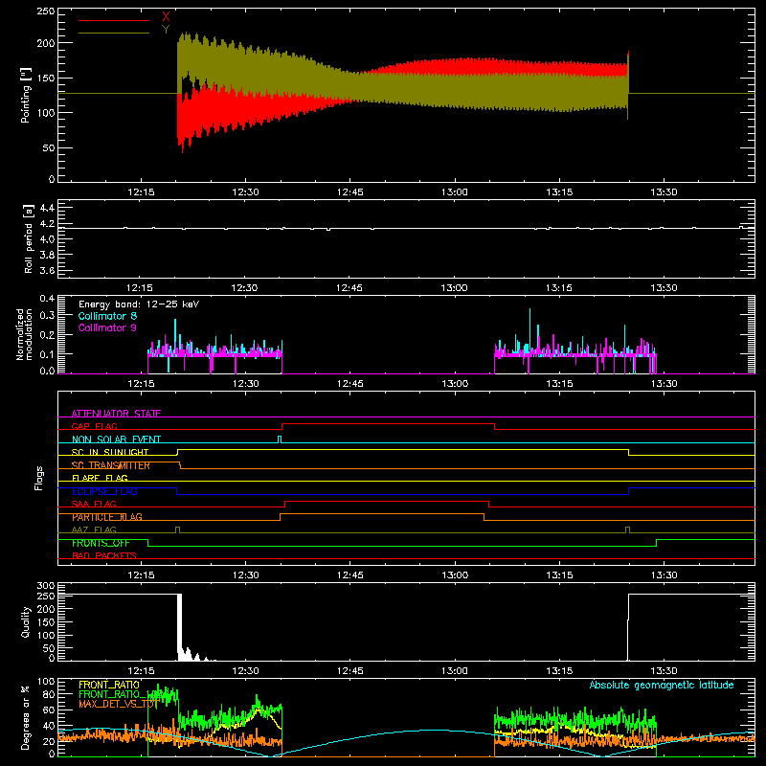Click 13:30 tick under the Roll period panel
The image size is (766, 766).
coord(664,288)
